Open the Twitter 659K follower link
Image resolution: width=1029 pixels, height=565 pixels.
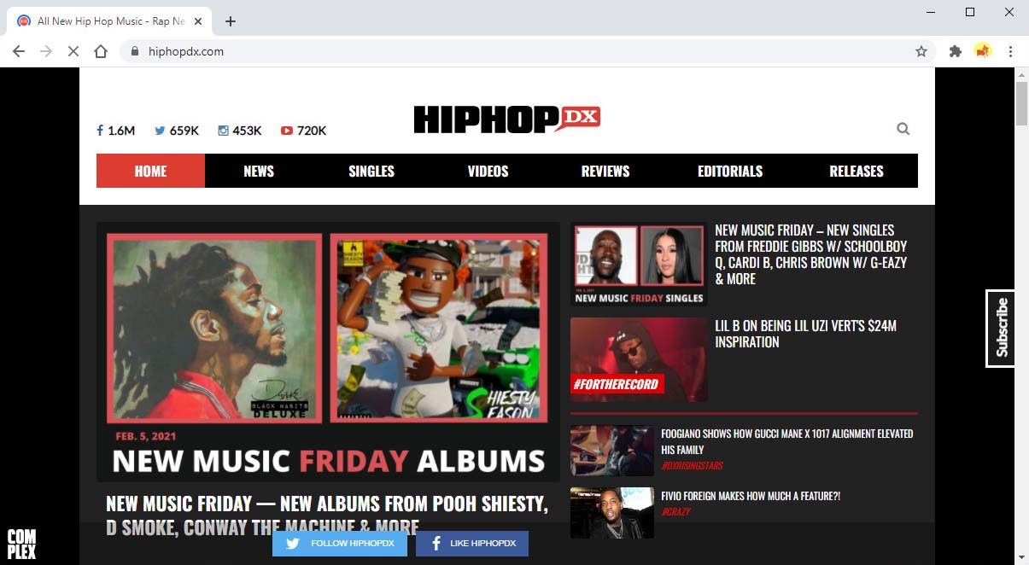click(160, 131)
